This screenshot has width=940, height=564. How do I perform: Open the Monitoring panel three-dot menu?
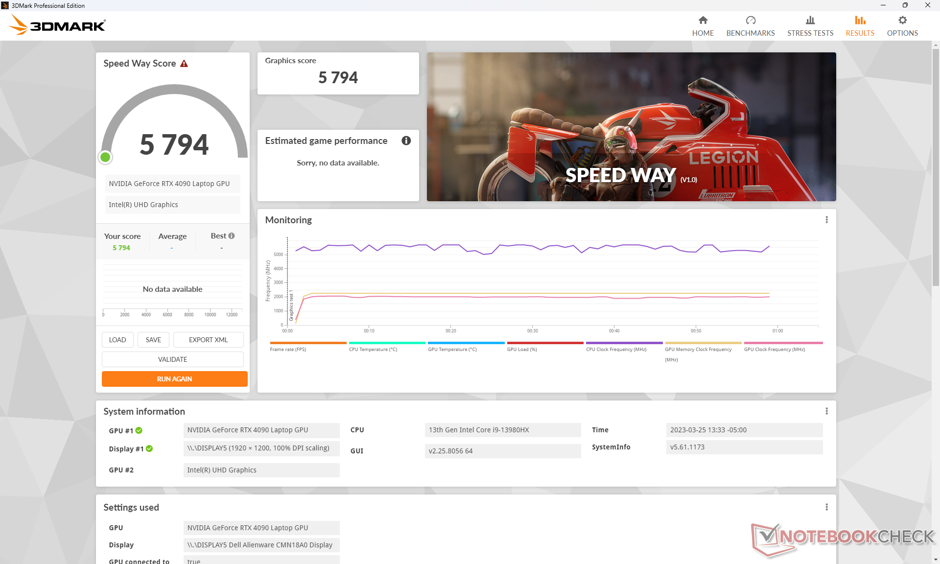coord(826,220)
